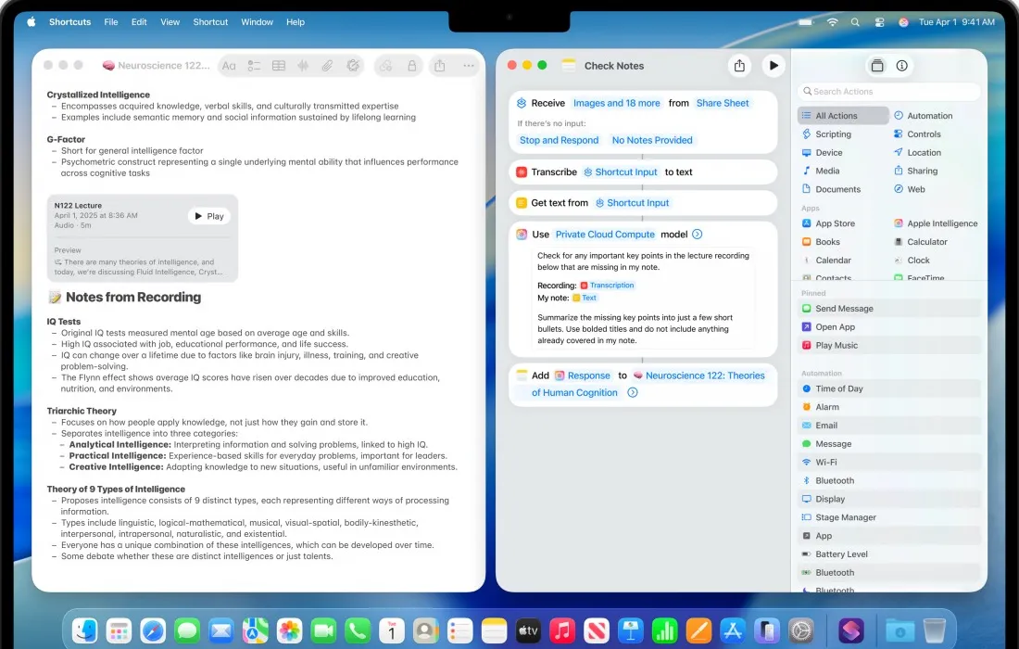Click in Search Actions field

click(888, 92)
